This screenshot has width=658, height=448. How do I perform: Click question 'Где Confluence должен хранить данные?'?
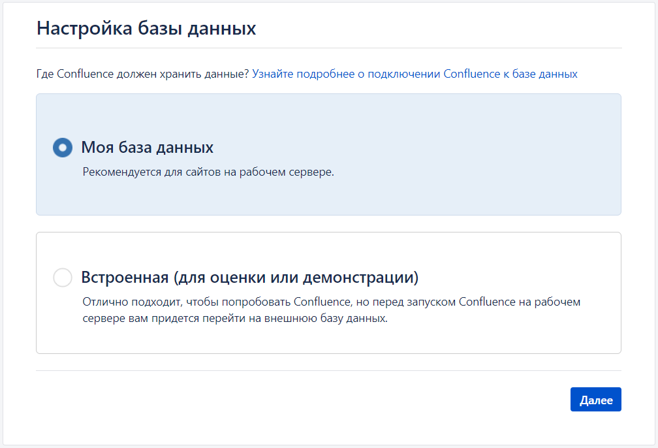(x=143, y=74)
